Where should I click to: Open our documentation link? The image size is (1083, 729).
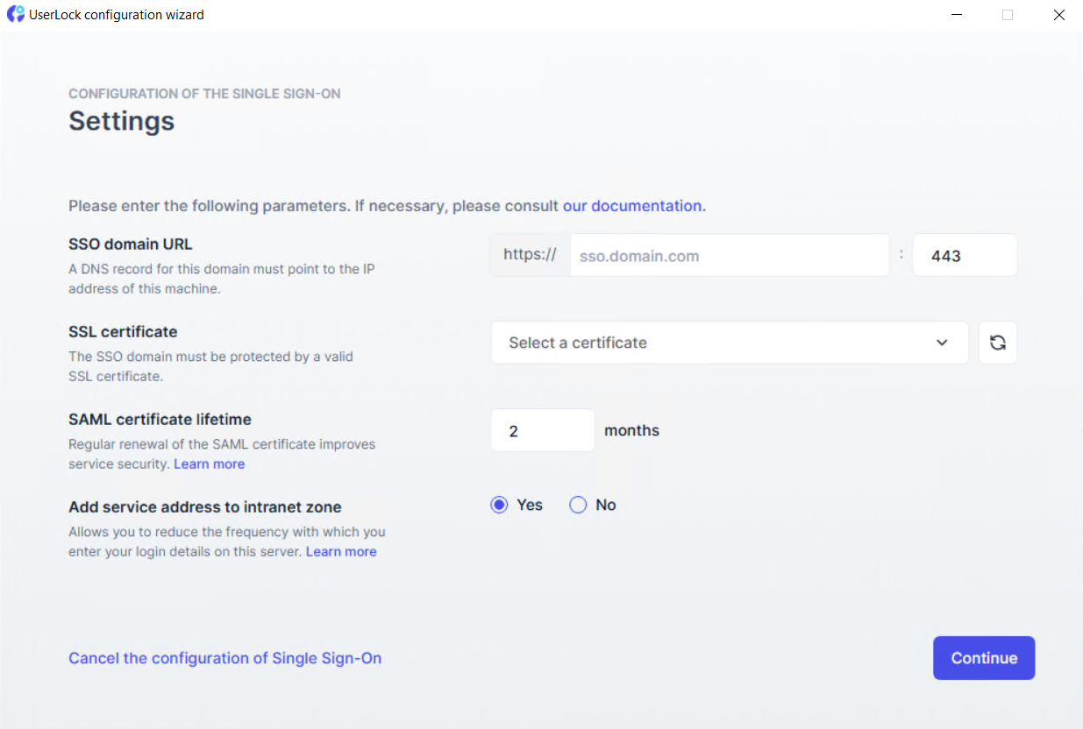tap(632, 206)
